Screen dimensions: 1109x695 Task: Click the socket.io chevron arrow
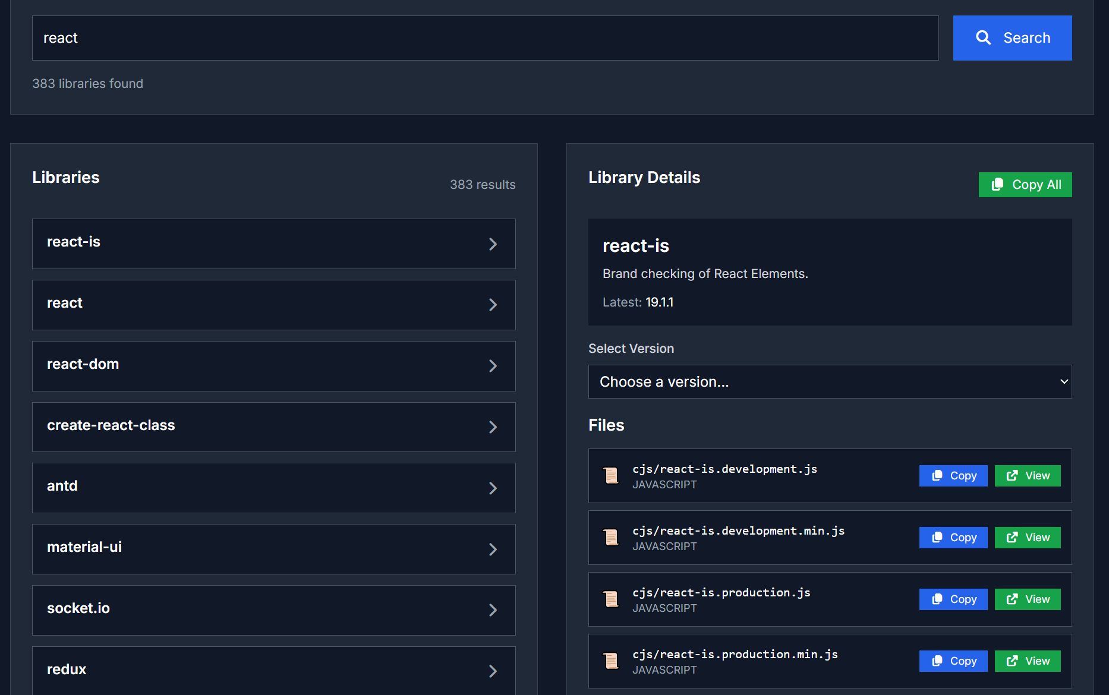(493, 610)
